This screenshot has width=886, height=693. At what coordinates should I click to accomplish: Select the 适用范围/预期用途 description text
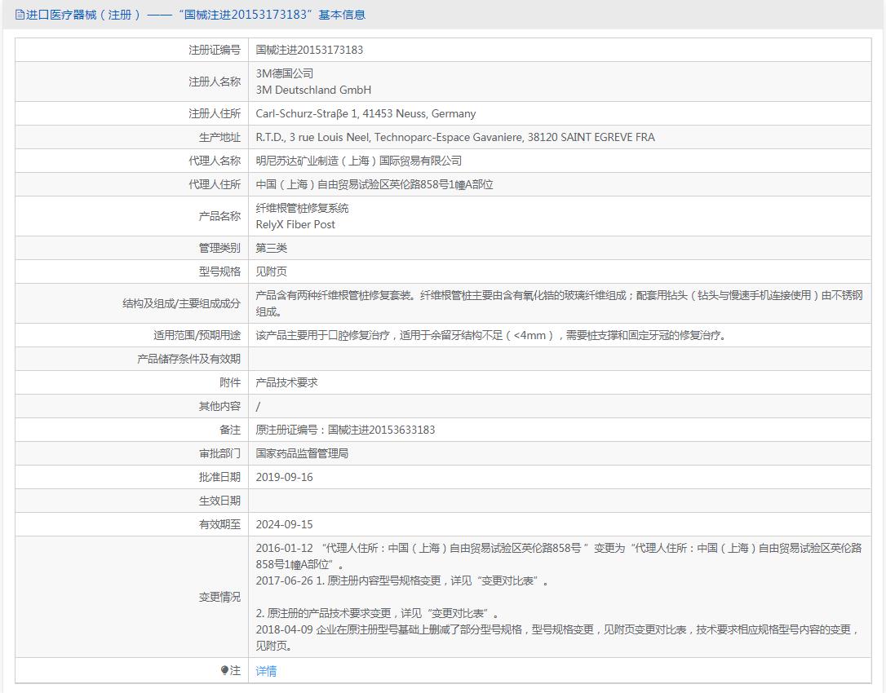491,335
